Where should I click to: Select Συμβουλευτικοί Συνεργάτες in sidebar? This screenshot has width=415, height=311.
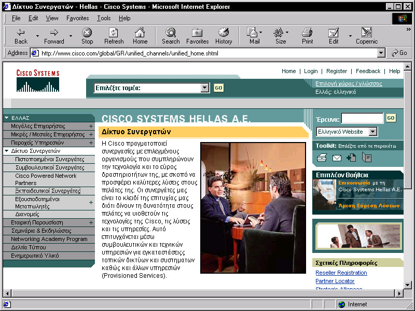tap(50, 167)
